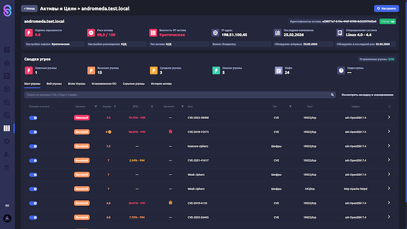Toggle report visibility for CVE-2019-6110
The image size is (407, 229).
[33, 203]
